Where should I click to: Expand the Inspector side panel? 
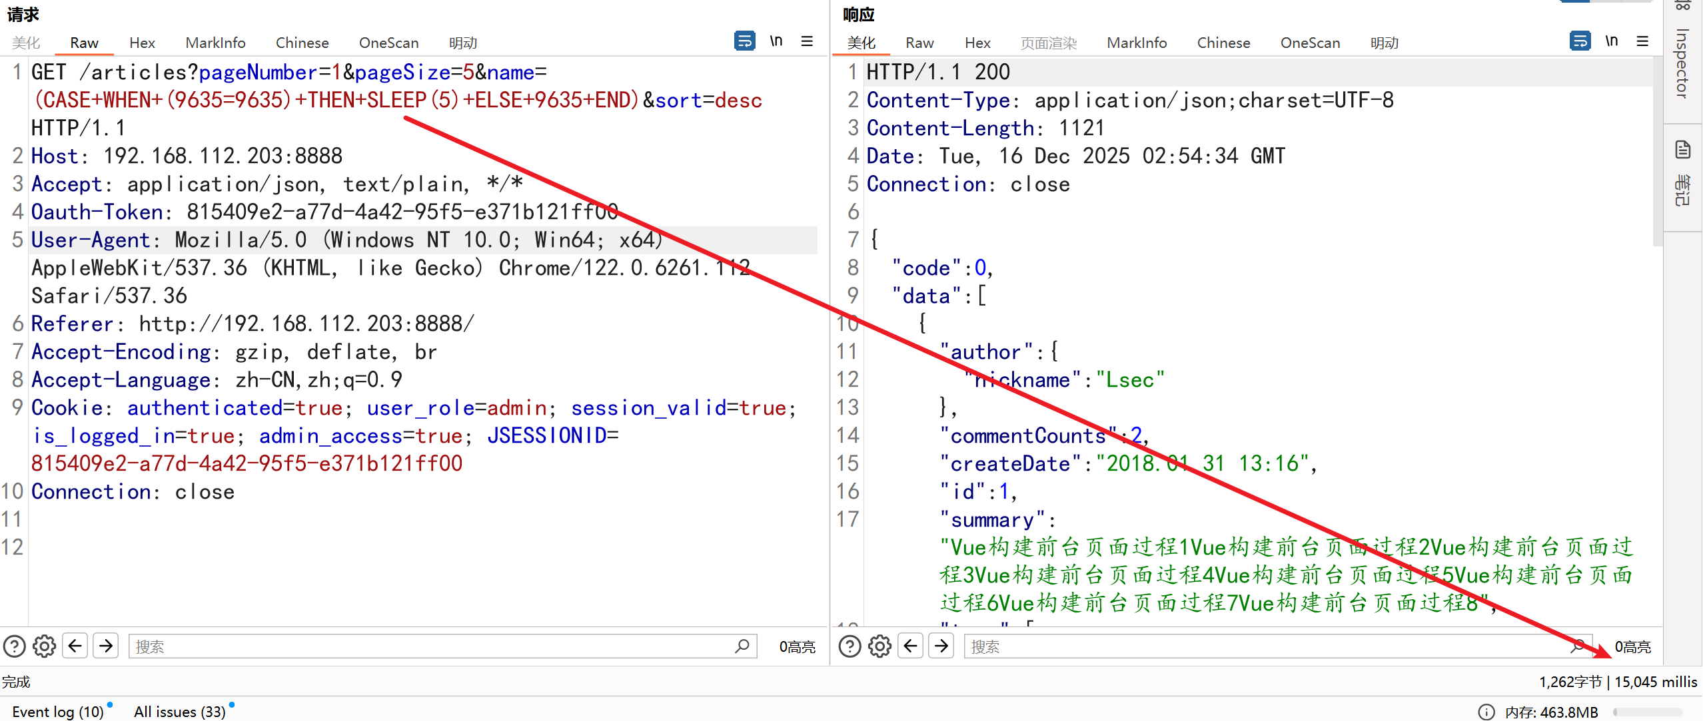1682,64
